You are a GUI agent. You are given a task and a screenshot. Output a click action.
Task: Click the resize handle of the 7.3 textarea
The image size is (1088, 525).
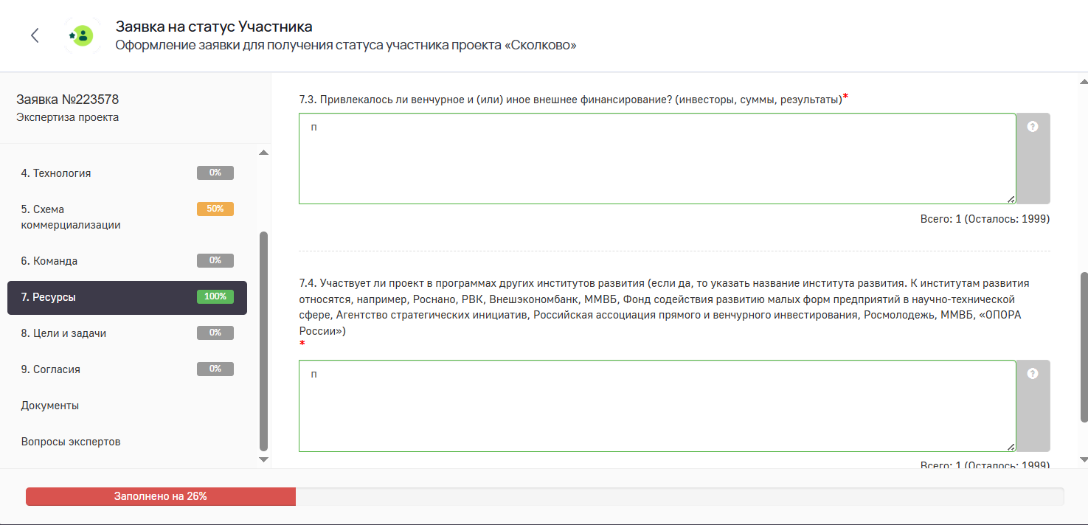click(x=1011, y=199)
